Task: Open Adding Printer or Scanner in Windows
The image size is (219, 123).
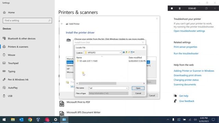Action: click(x=194, y=71)
